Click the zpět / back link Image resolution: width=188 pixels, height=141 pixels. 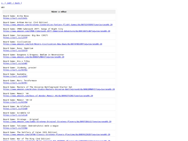click(x=11, y=3)
